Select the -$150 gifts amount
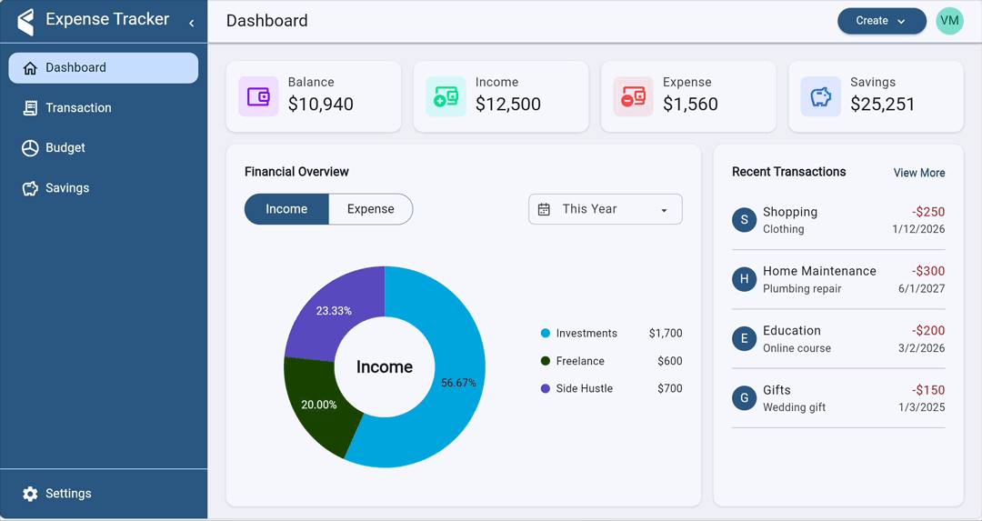The width and height of the screenshot is (982, 521). pyautogui.click(x=928, y=390)
